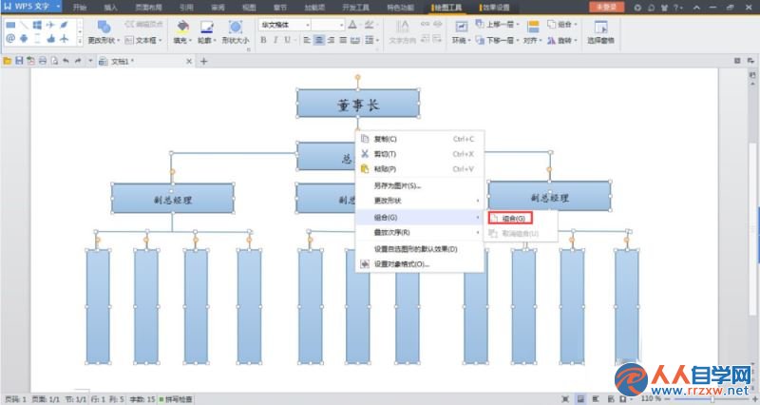Switch to the 视图 View tab
Image resolution: width=760 pixels, height=405 pixels.
(249, 8)
